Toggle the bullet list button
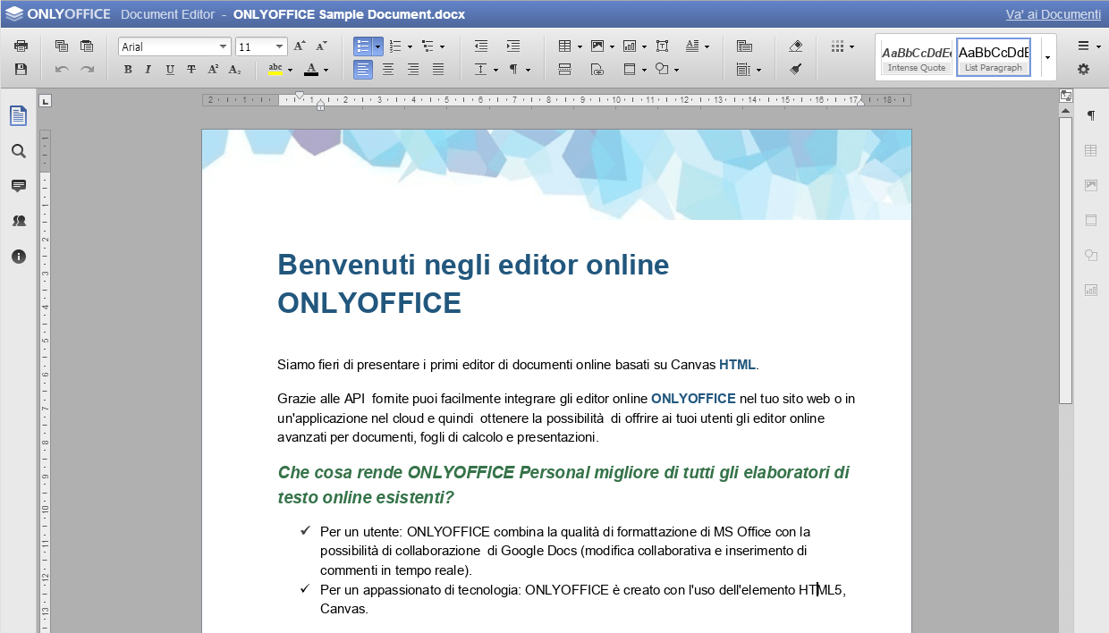1109x633 pixels. click(363, 46)
